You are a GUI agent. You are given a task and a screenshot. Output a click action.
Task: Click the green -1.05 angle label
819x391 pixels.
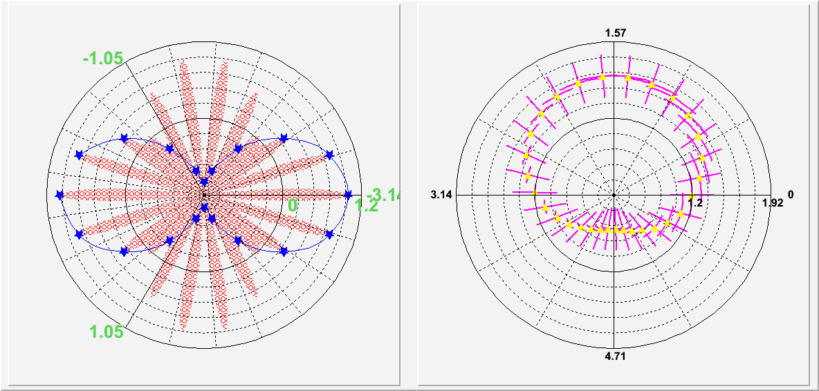click(x=102, y=58)
